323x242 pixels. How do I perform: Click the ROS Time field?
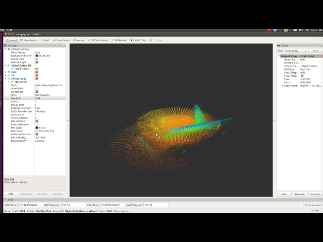pos(31,205)
